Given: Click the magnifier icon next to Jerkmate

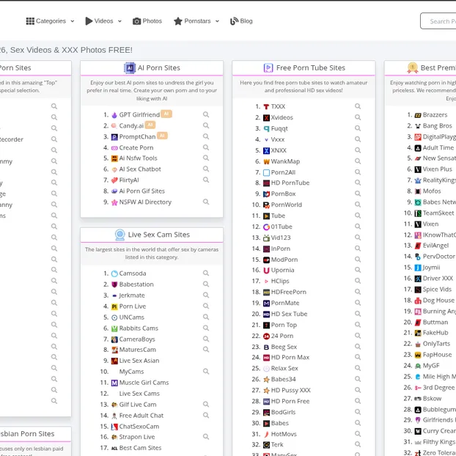Looking at the screenshot, I should (x=206, y=295).
